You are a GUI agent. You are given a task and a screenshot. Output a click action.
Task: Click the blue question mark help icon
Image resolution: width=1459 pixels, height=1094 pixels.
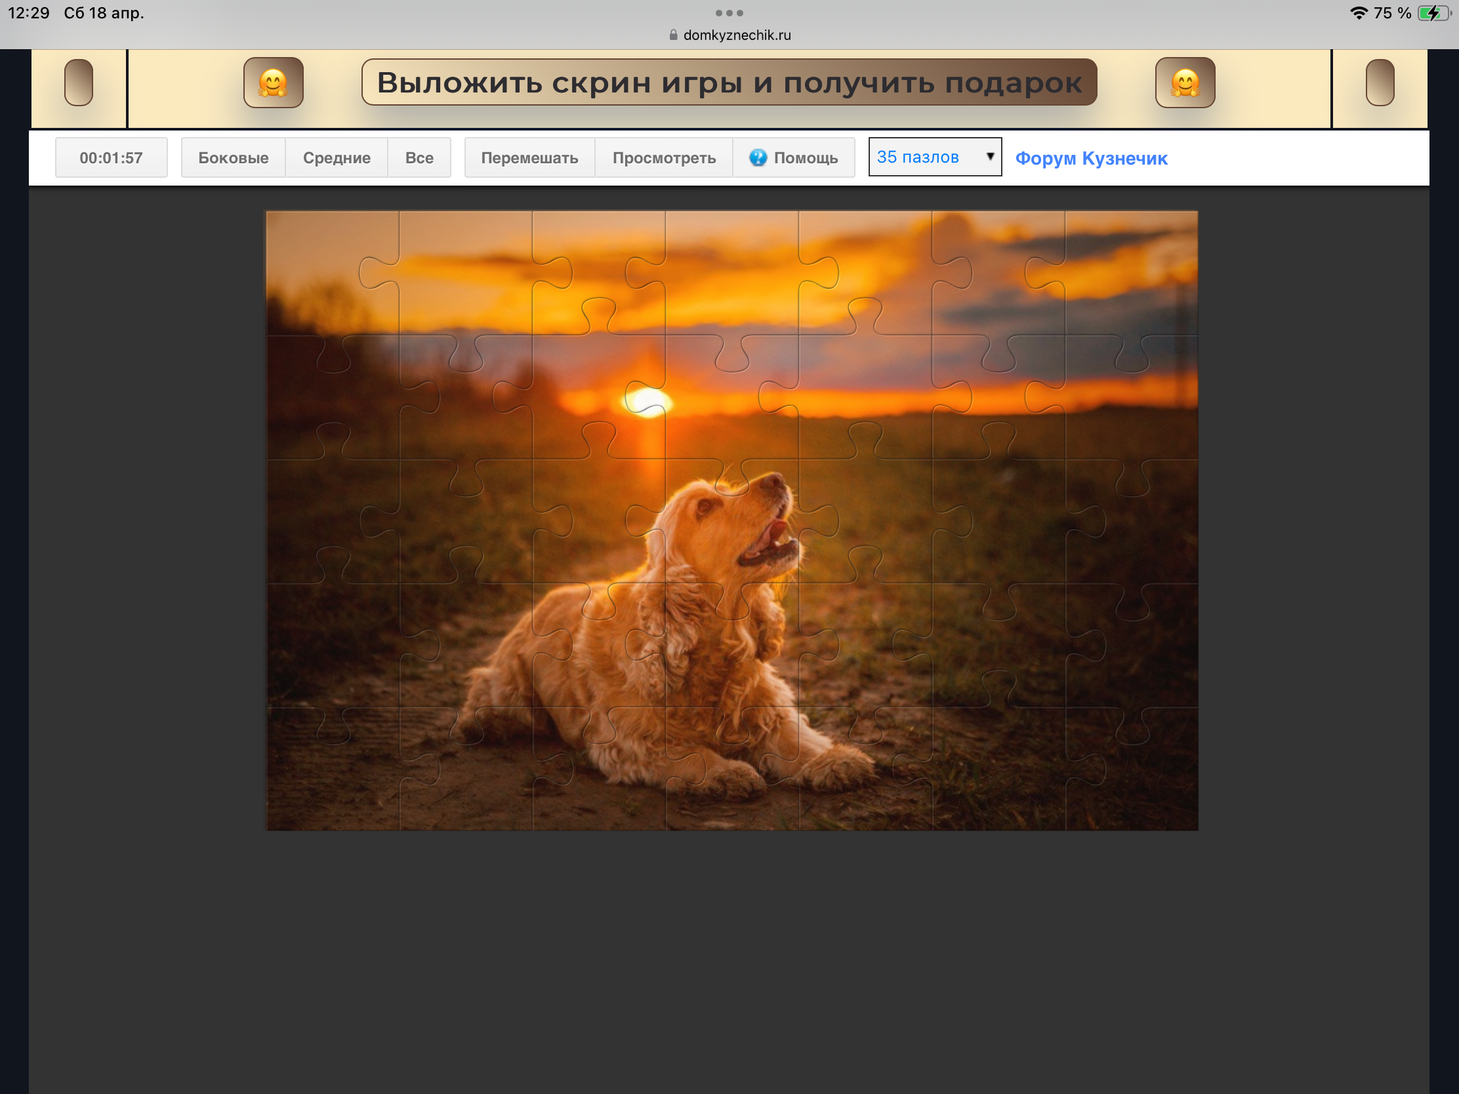coord(758,157)
